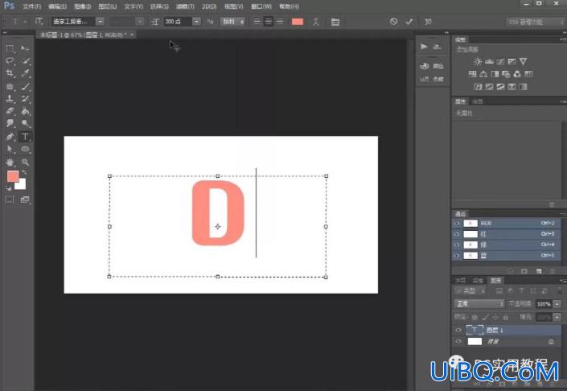This screenshot has height=391, width=567.
Task: Hide the Red channel (Ctrl+3)
Action: click(x=457, y=234)
